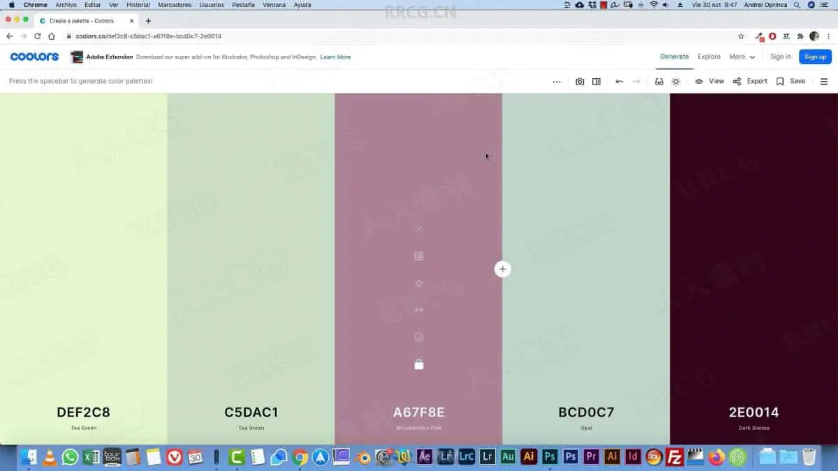838x471 pixels.
Task: Click the Wi-Fi icon in the menu bar
Action: point(654,5)
